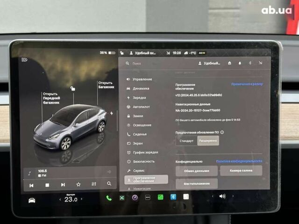
Task: Open Сиденья settings section
Action: click(x=137, y=134)
